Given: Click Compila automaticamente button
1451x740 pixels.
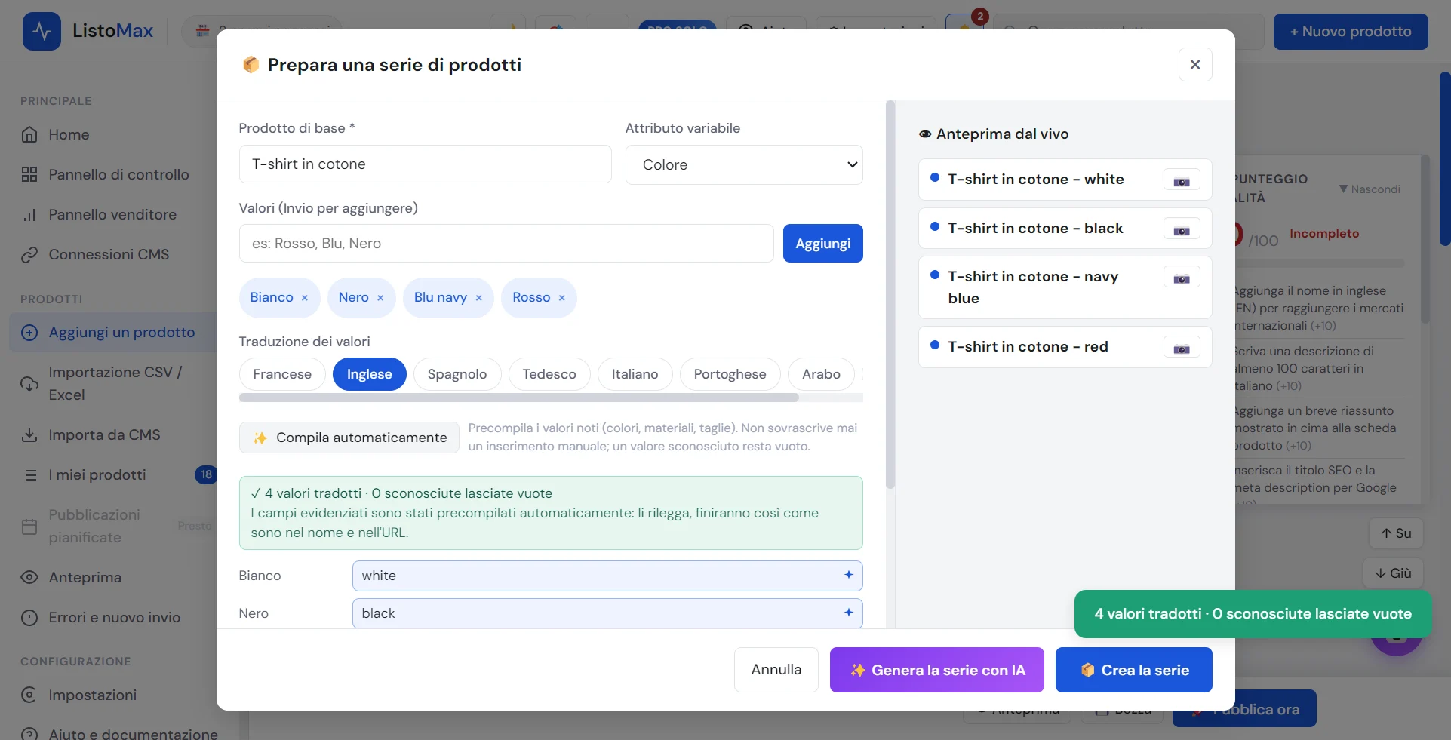Looking at the screenshot, I should point(349,438).
